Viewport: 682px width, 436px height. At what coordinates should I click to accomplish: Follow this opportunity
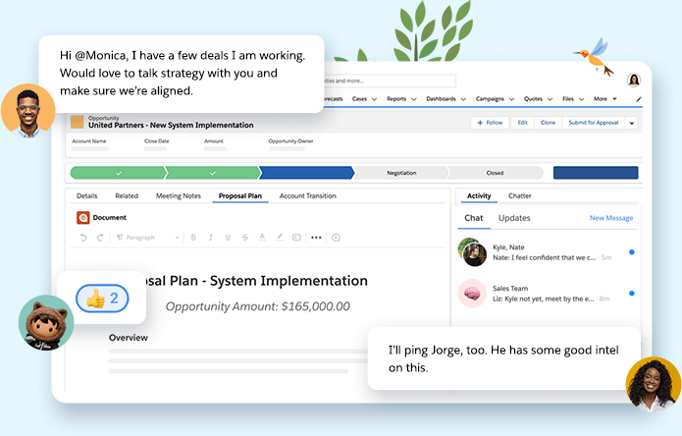[x=488, y=123]
